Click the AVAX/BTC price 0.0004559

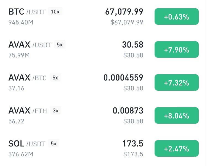coord(123,78)
